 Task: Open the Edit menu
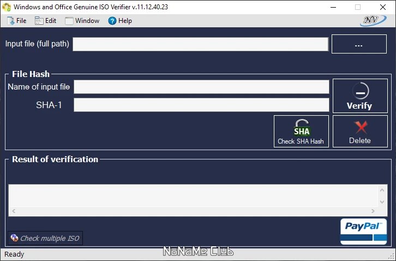46,21
